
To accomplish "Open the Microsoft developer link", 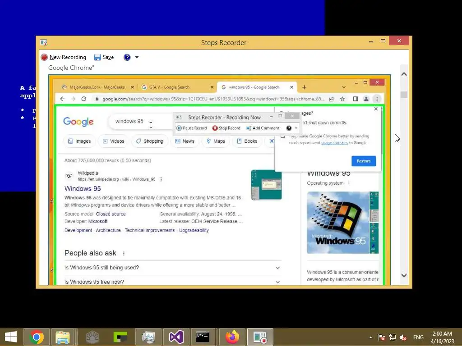I will 98,221.
